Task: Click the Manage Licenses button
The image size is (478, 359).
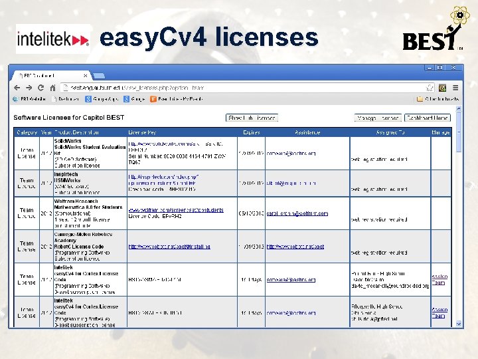Action: click(378, 118)
